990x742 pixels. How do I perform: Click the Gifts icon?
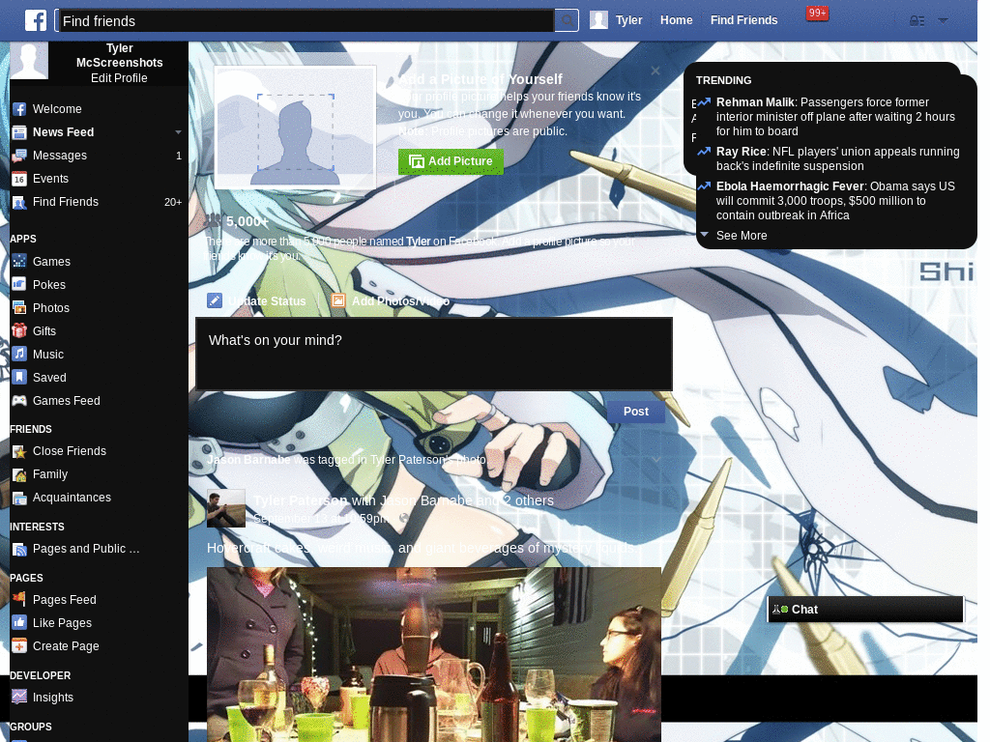(x=19, y=331)
